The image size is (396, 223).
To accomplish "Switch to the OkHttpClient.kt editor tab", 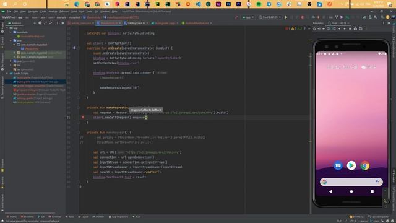I will 136,23.
